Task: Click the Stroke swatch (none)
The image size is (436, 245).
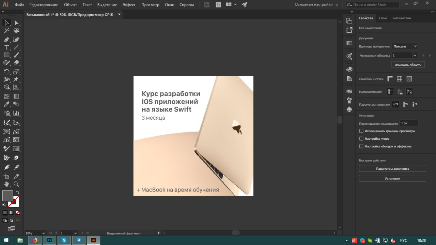Action: pos(14,202)
